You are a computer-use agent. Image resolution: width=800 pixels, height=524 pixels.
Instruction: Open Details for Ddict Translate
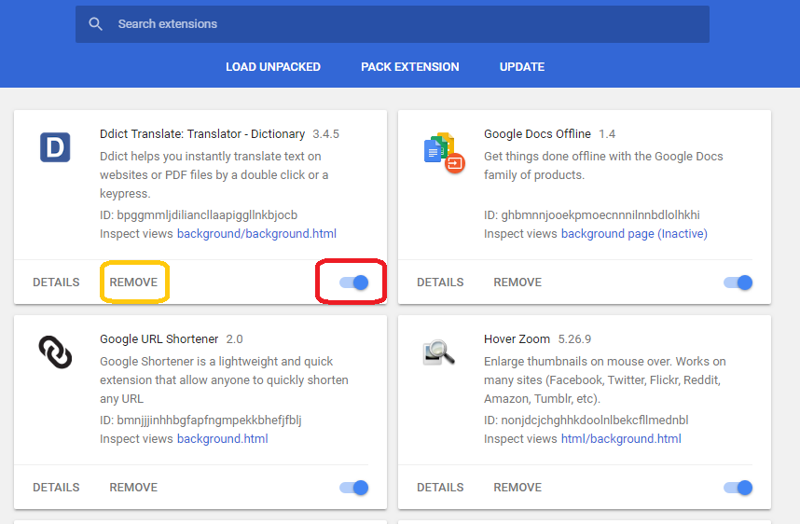click(x=56, y=283)
